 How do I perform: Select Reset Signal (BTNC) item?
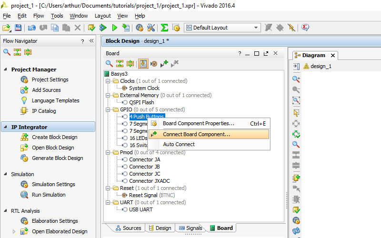coord(152,195)
